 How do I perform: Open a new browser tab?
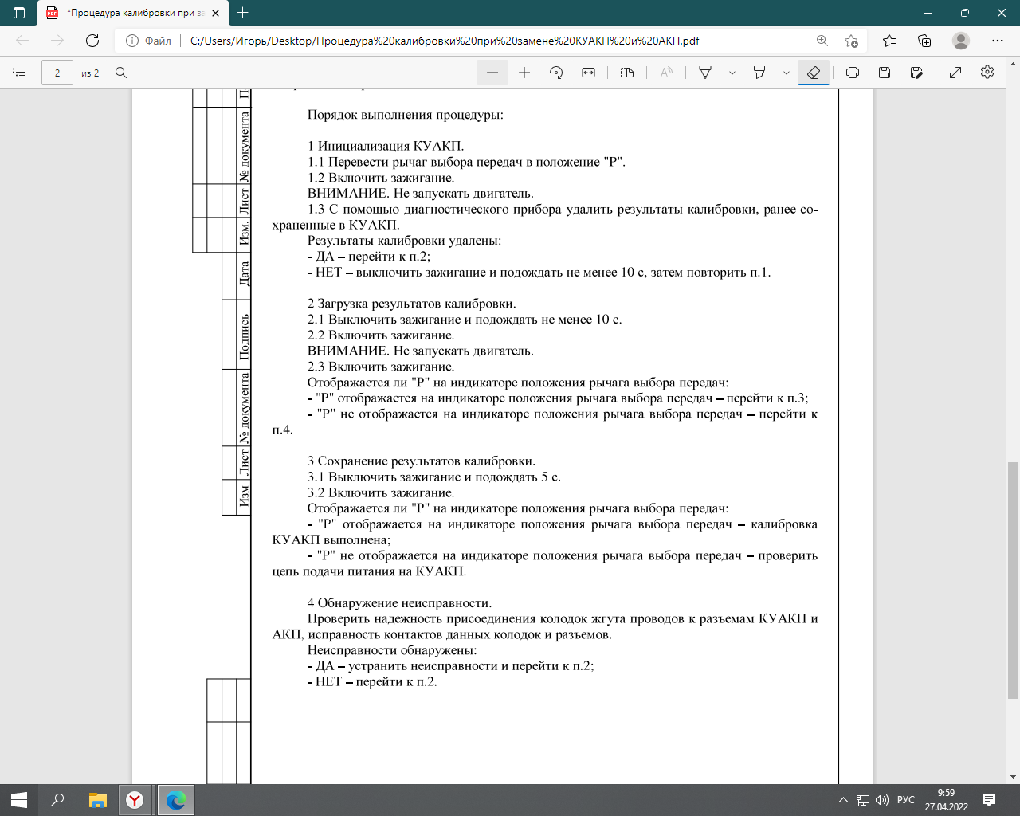coord(243,13)
